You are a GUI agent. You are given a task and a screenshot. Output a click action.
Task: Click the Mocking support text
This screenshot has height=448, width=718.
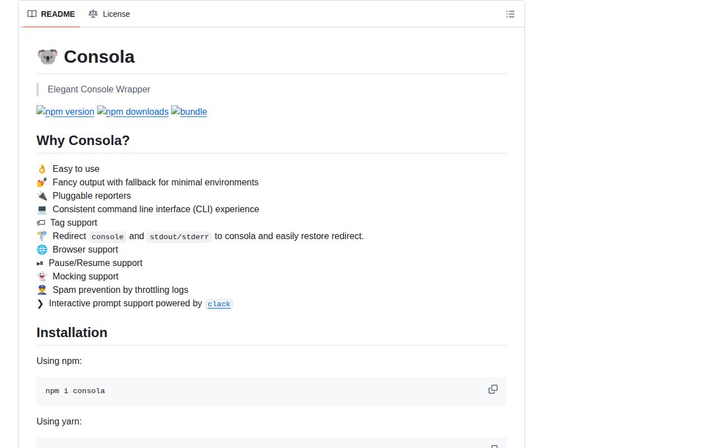click(85, 276)
